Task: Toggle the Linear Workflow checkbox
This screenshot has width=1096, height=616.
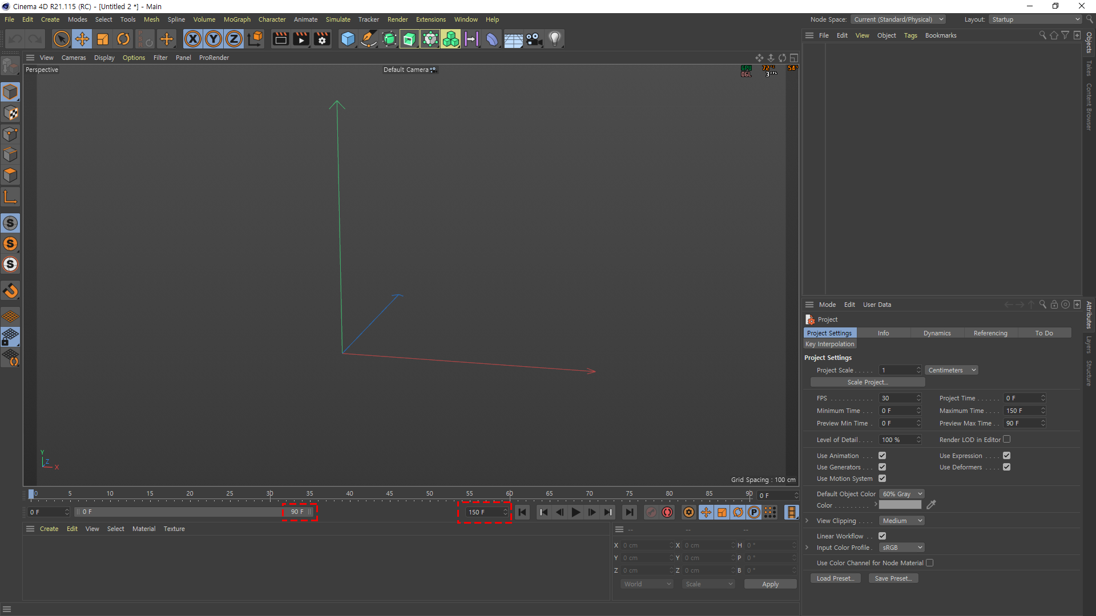Action: [x=882, y=536]
